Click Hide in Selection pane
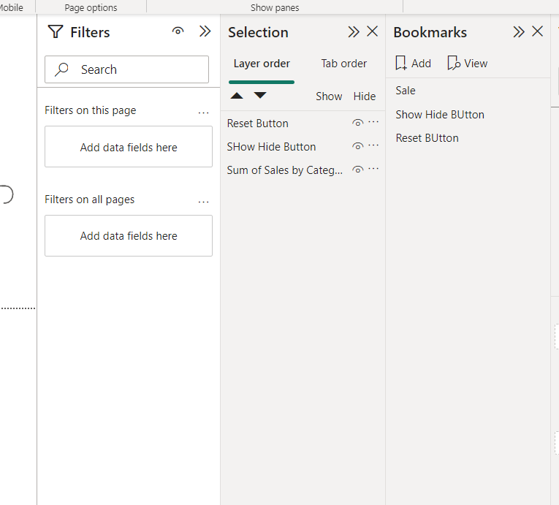 [365, 96]
